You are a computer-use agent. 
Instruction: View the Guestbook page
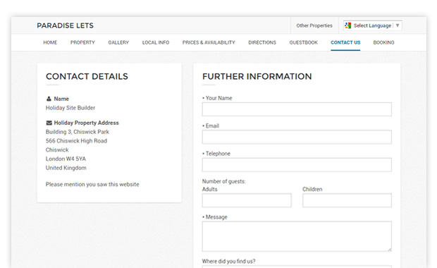click(x=304, y=42)
